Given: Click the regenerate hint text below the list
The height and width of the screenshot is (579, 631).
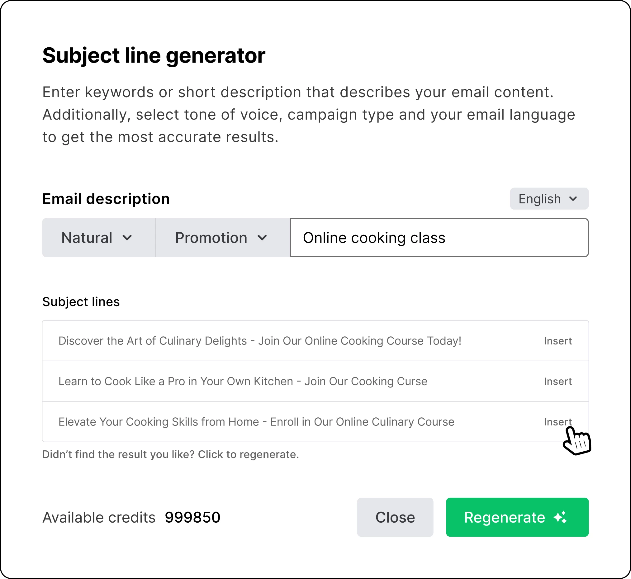Looking at the screenshot, I should point(170,454).
